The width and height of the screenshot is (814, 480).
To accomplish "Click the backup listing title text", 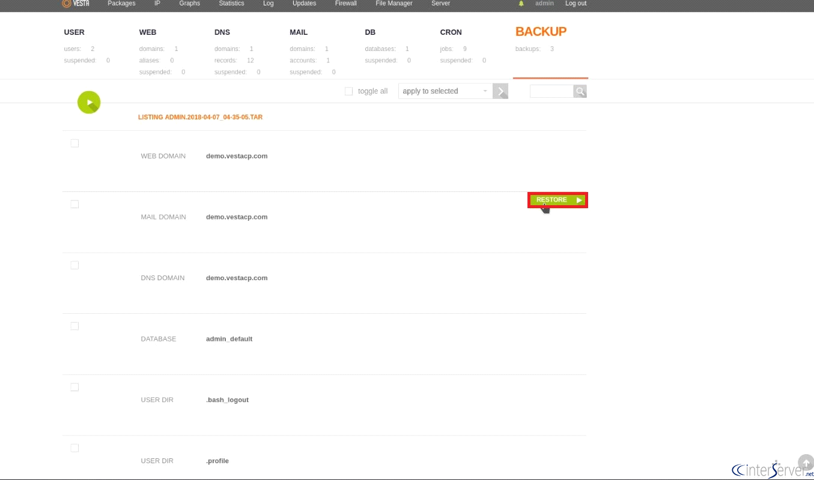I will pyautogui.click(x=200, y=117).
